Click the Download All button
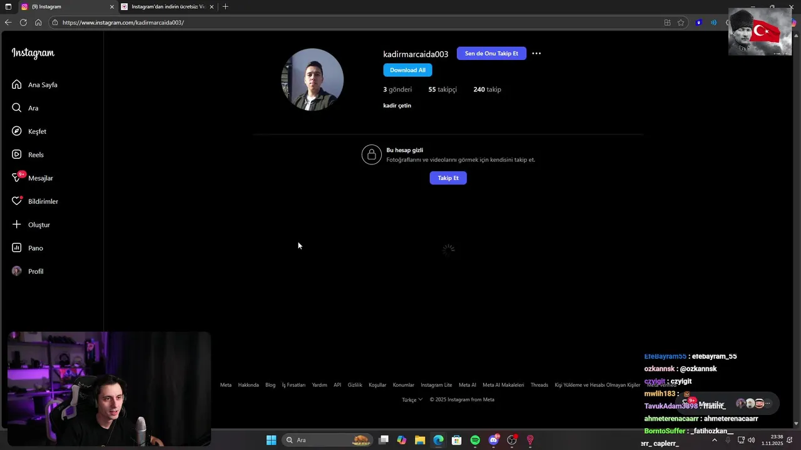The height and width of the screenshot is (450, 801). (x=407, y=70)
